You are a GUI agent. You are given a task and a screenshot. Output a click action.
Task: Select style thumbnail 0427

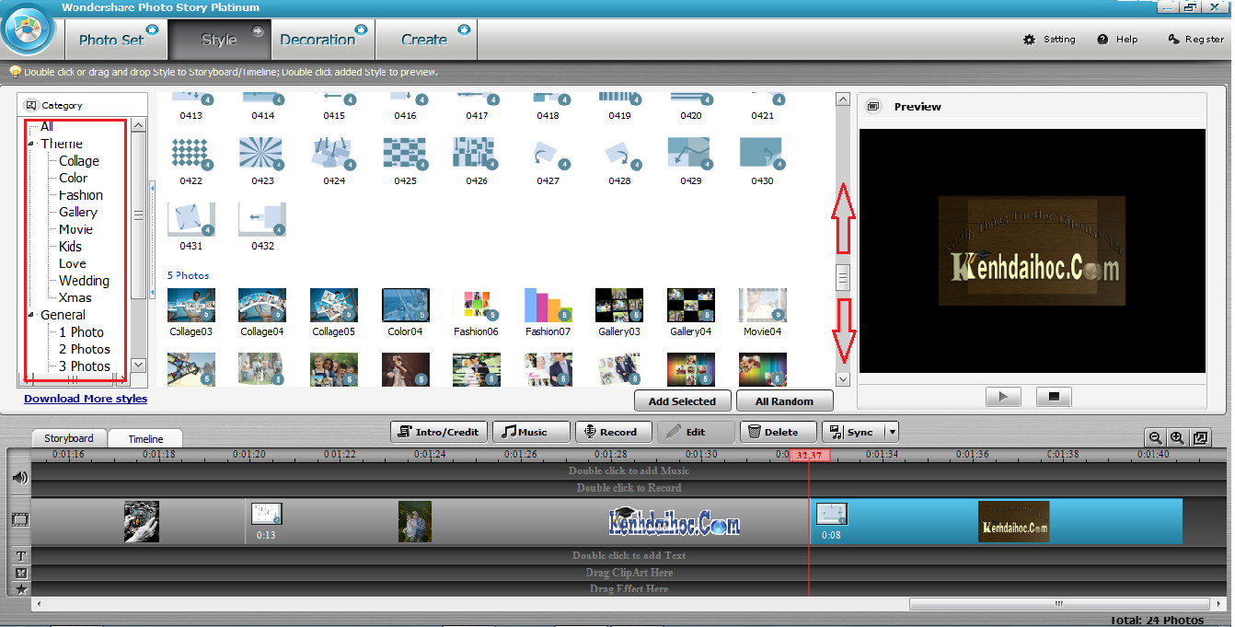coord(548,154)
